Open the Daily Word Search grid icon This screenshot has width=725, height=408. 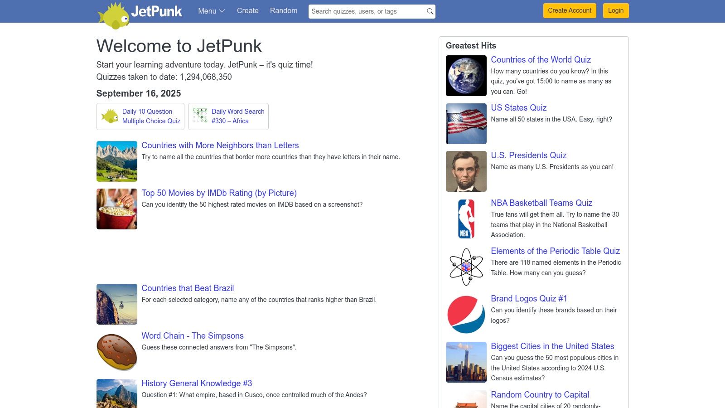200,116
